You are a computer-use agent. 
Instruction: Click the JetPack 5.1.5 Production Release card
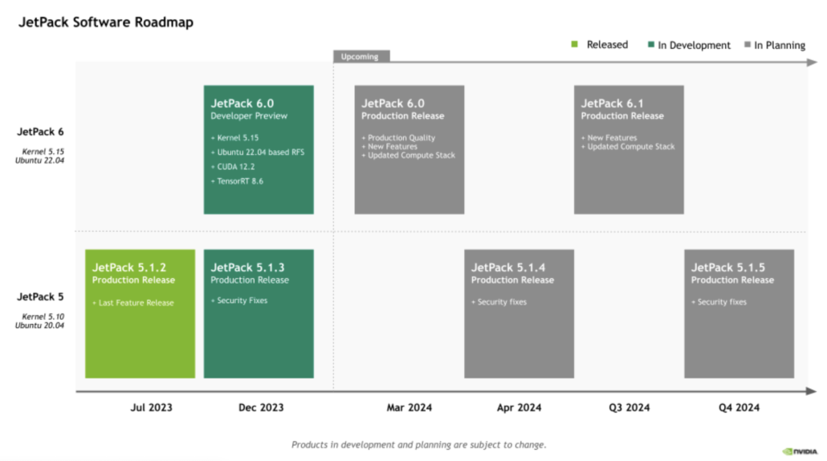tap(739, 313)
